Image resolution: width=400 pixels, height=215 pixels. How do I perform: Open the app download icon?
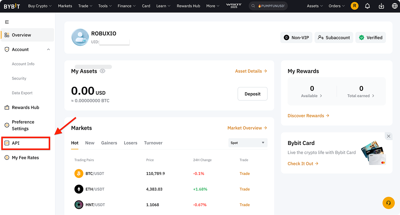[381, 6]
